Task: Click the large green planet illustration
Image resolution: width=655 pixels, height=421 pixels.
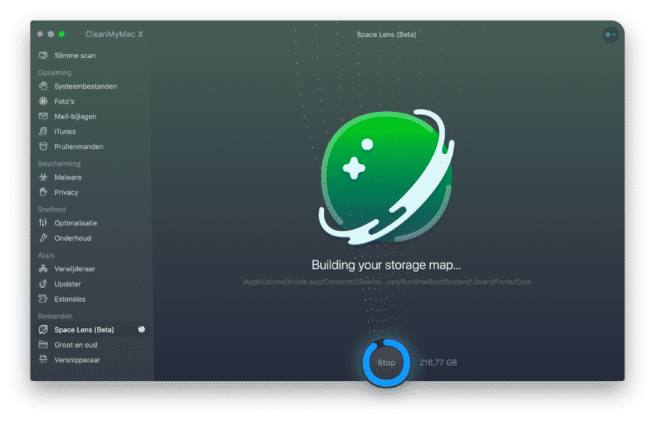Action: click(386, 177)
